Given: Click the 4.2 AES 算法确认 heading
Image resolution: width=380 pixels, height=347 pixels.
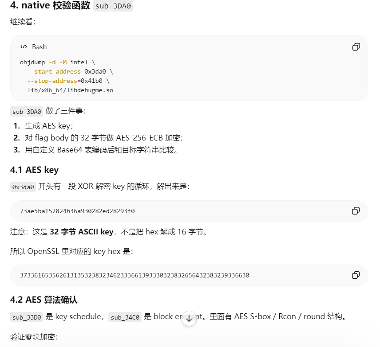Looking at the screenshot, I should pyautogui.click(x=44, y=300).
